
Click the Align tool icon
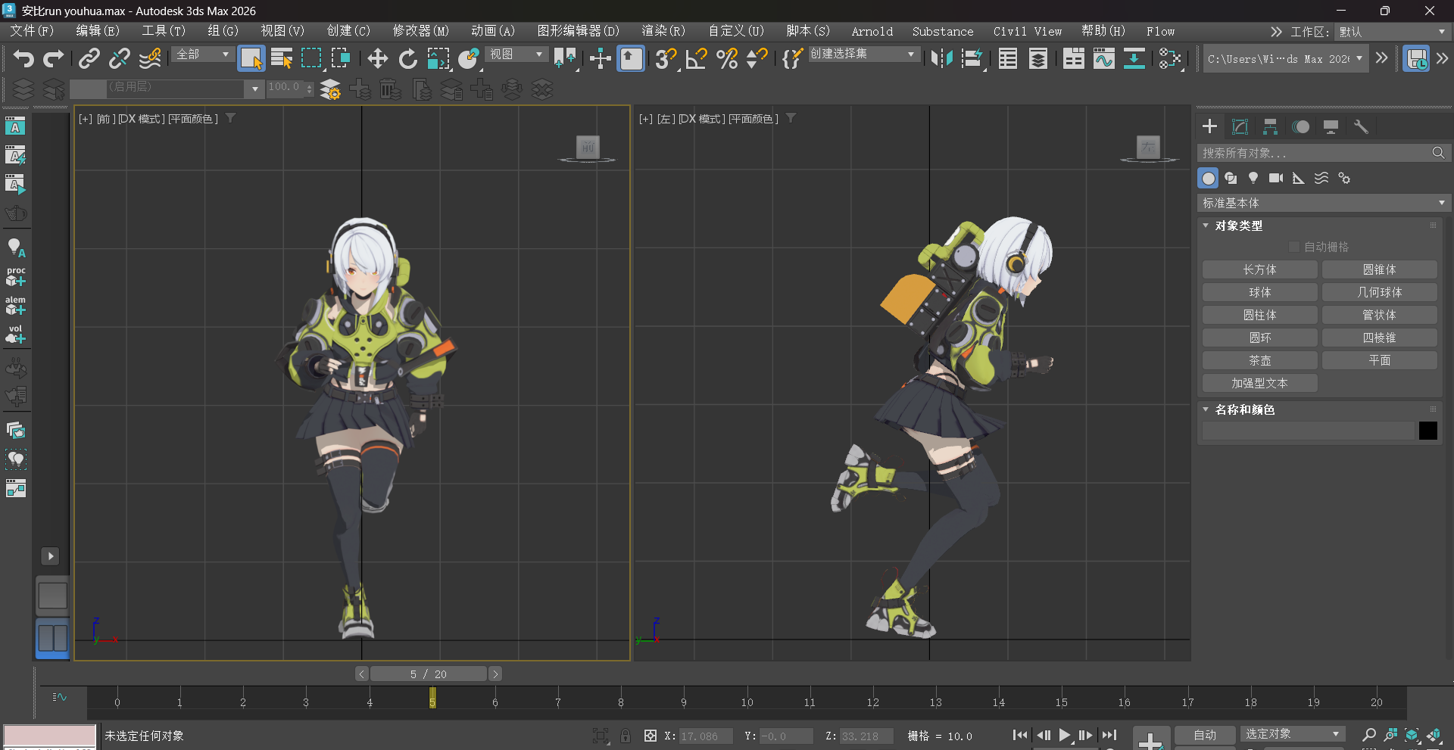click(x=972, y=58)
